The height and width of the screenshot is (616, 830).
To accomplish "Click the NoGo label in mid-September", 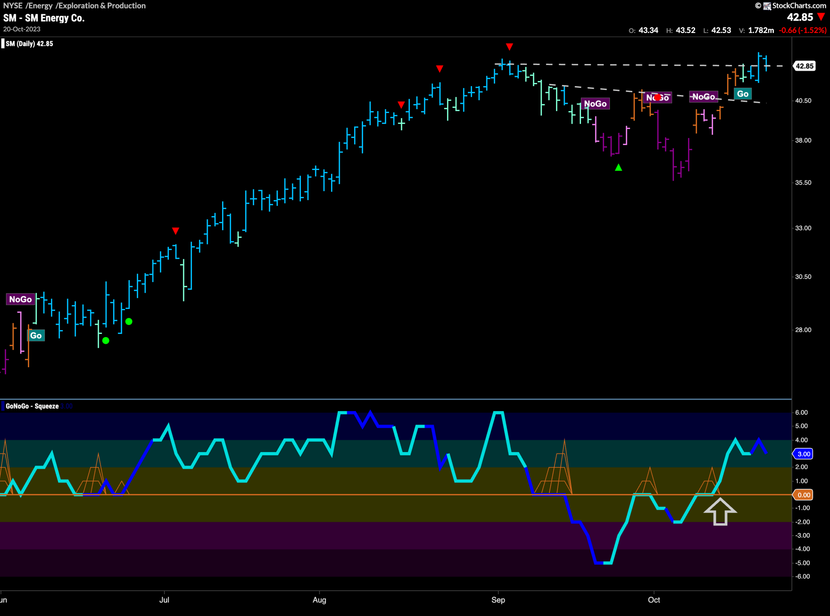I will [x=595, y=104].
